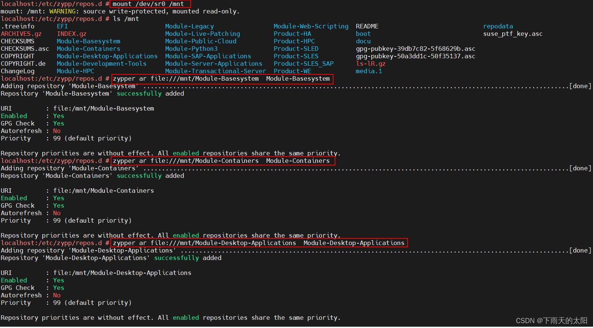This screenshot has height=328, width=593.
Task: Click "Repository 'Module-Basesystem' successfully added" line
Action: click(92, 93)
